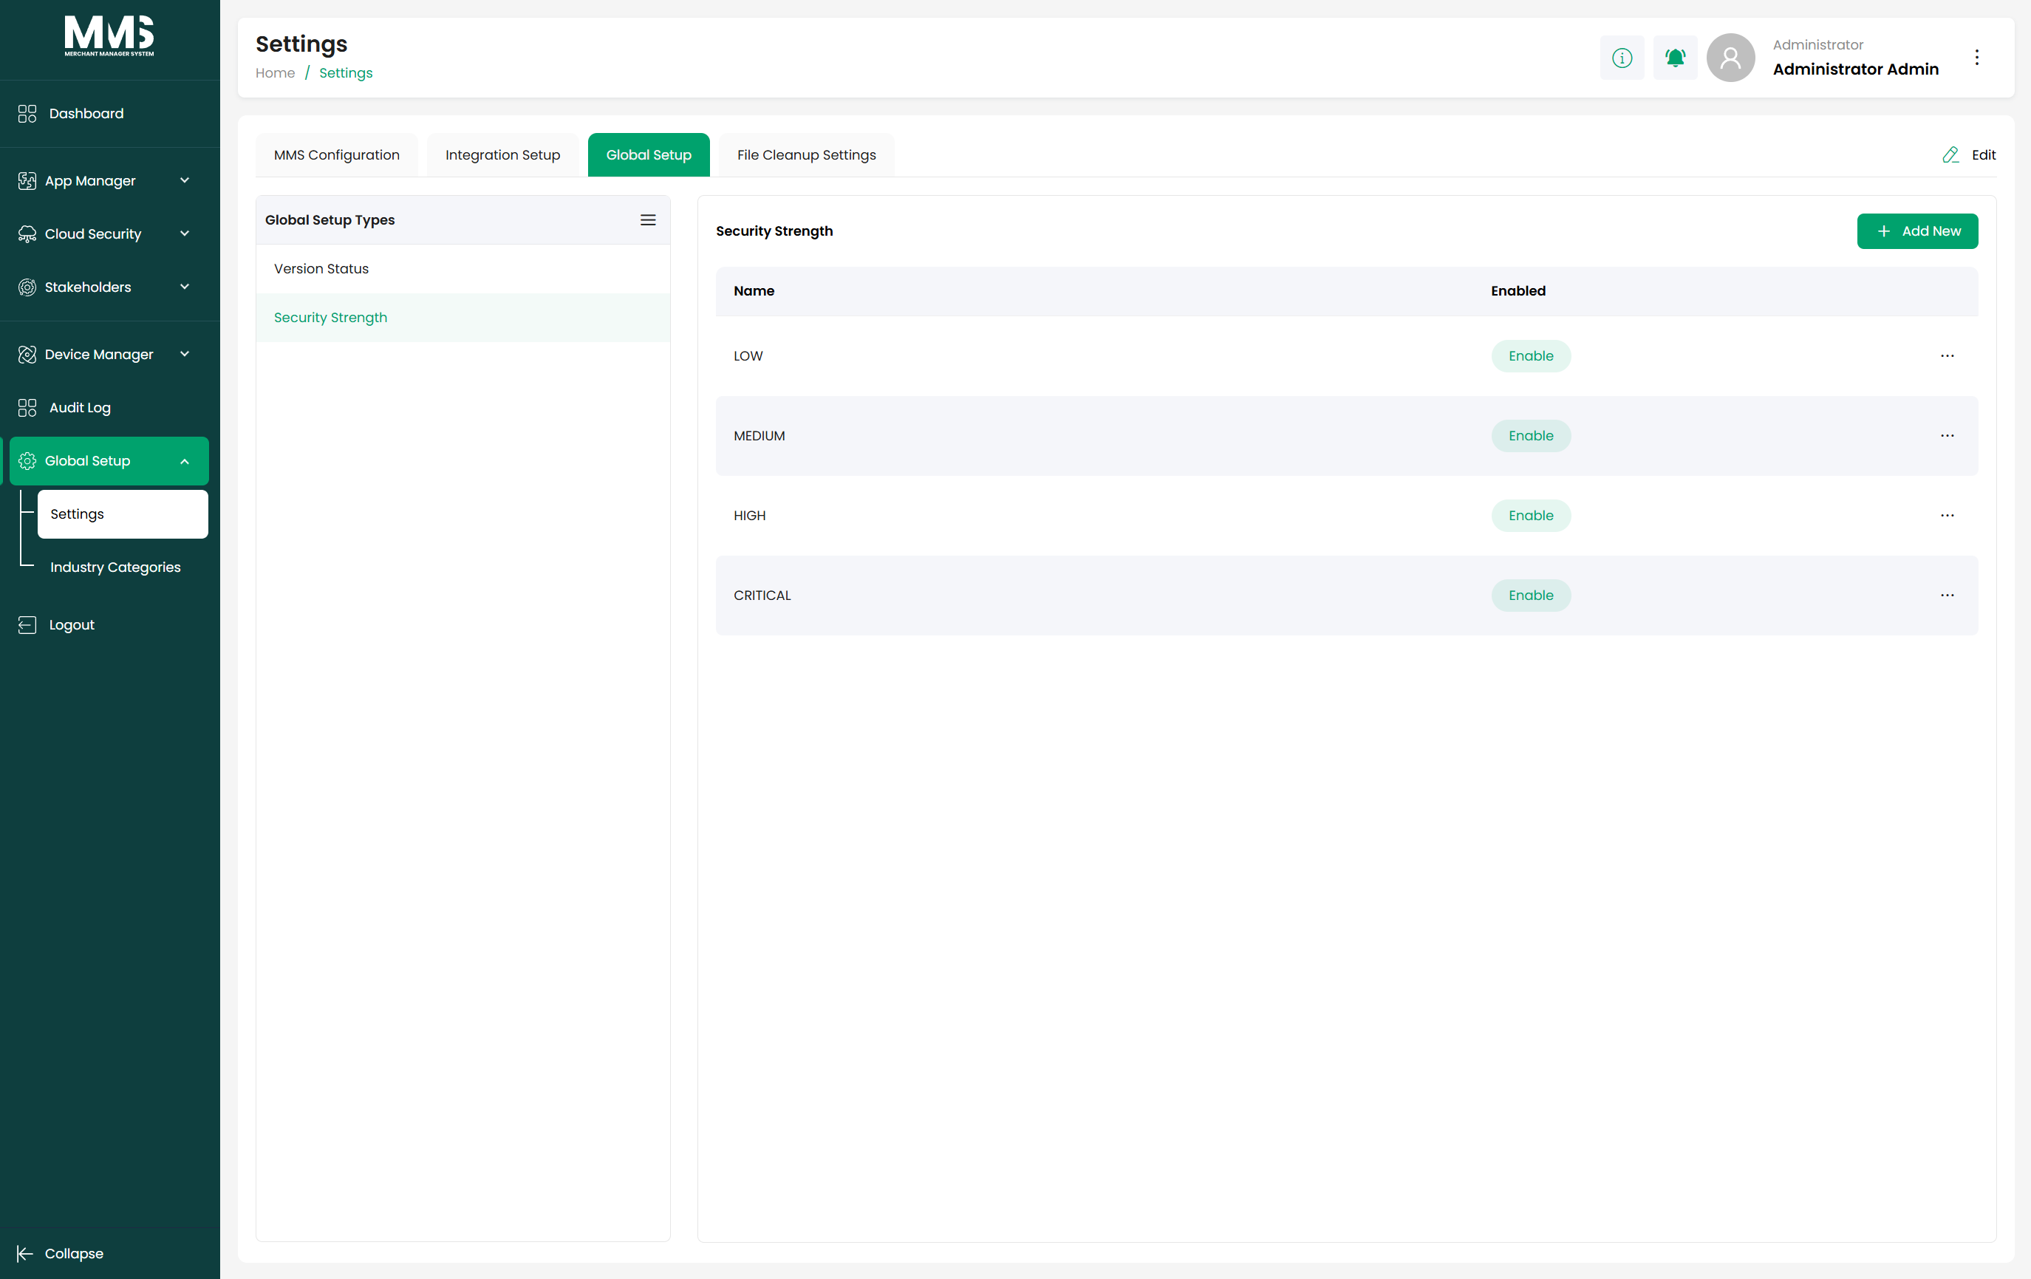Click the Collapse sidebar arrow icon
Viewport: 2031px width, 1279px height.
tap(25, 1254)
